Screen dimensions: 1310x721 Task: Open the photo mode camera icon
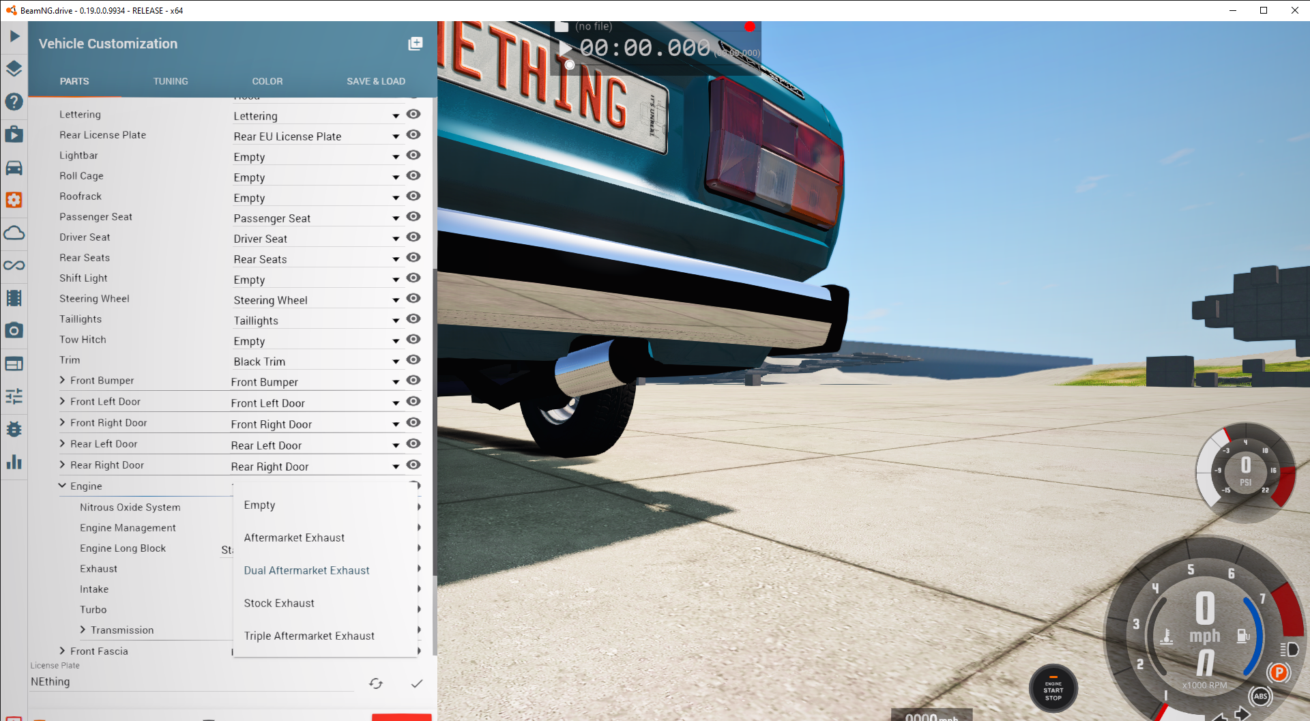tap(14, 331)
